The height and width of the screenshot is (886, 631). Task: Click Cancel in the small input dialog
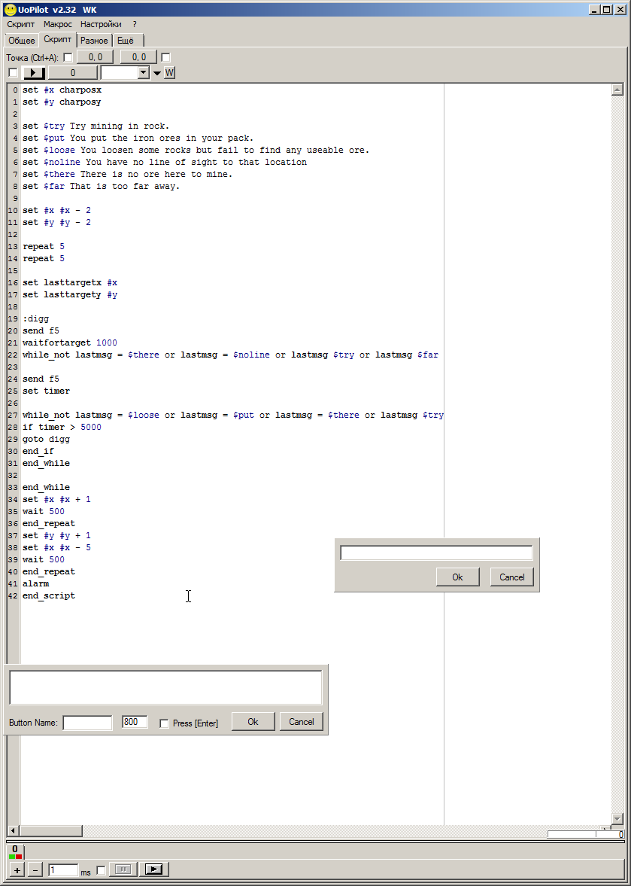[x=511, y=577]
